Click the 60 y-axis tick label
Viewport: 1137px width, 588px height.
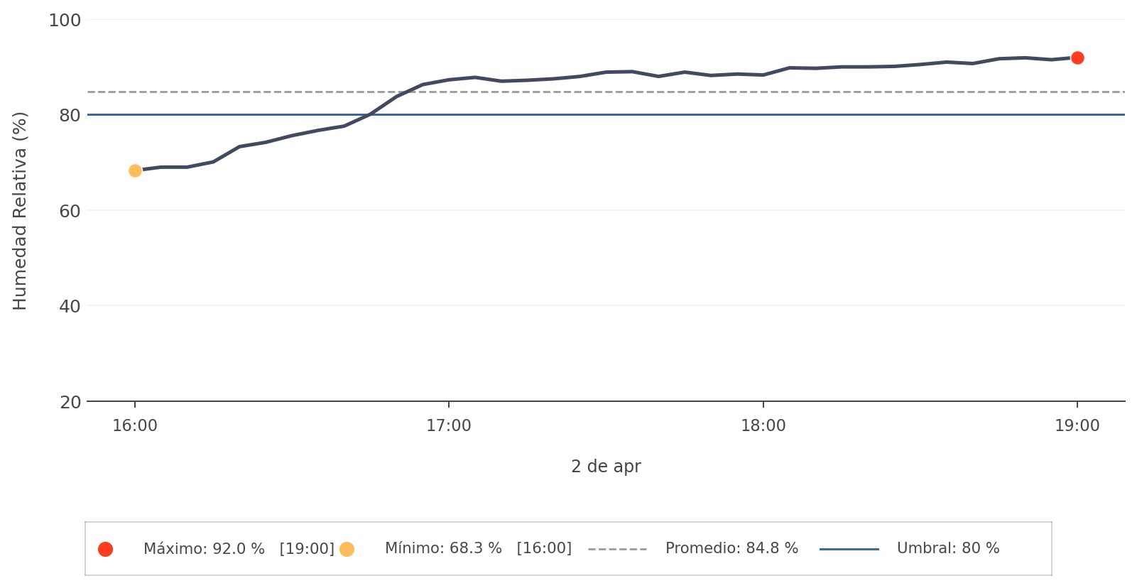click(70, 211)
